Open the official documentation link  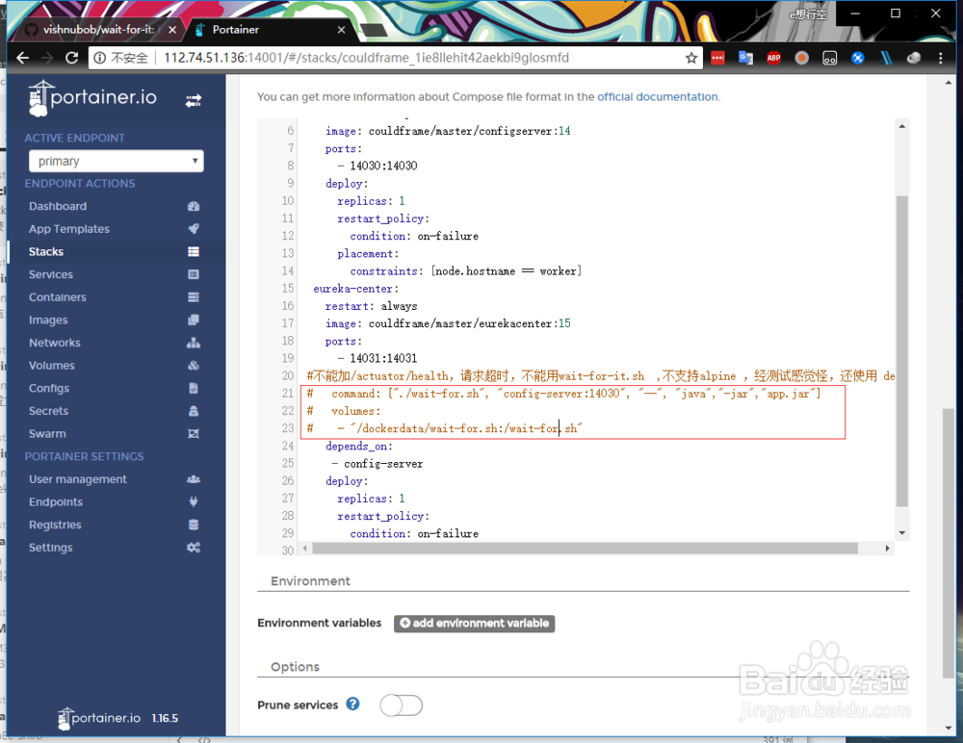657,97
